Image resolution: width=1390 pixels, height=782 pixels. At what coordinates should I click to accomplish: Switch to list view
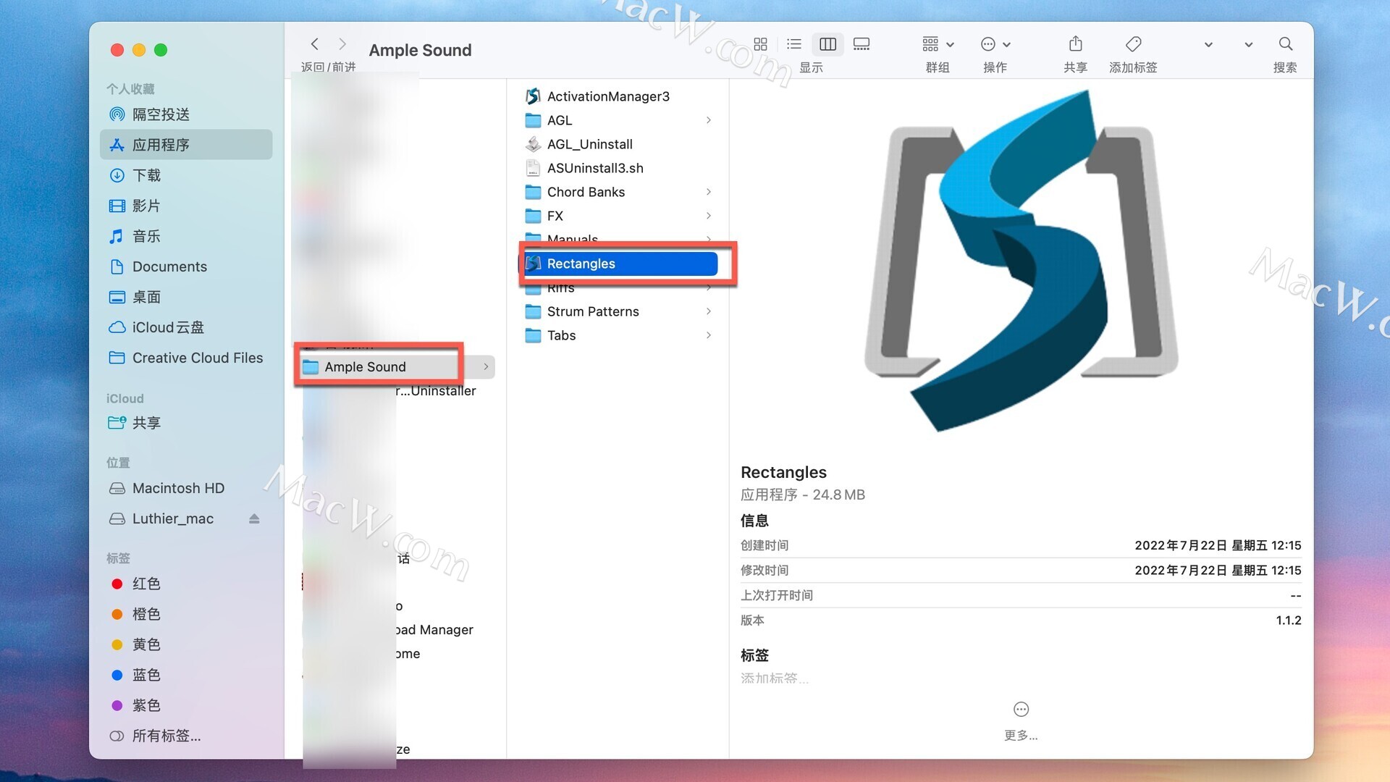tap(794, 44)
